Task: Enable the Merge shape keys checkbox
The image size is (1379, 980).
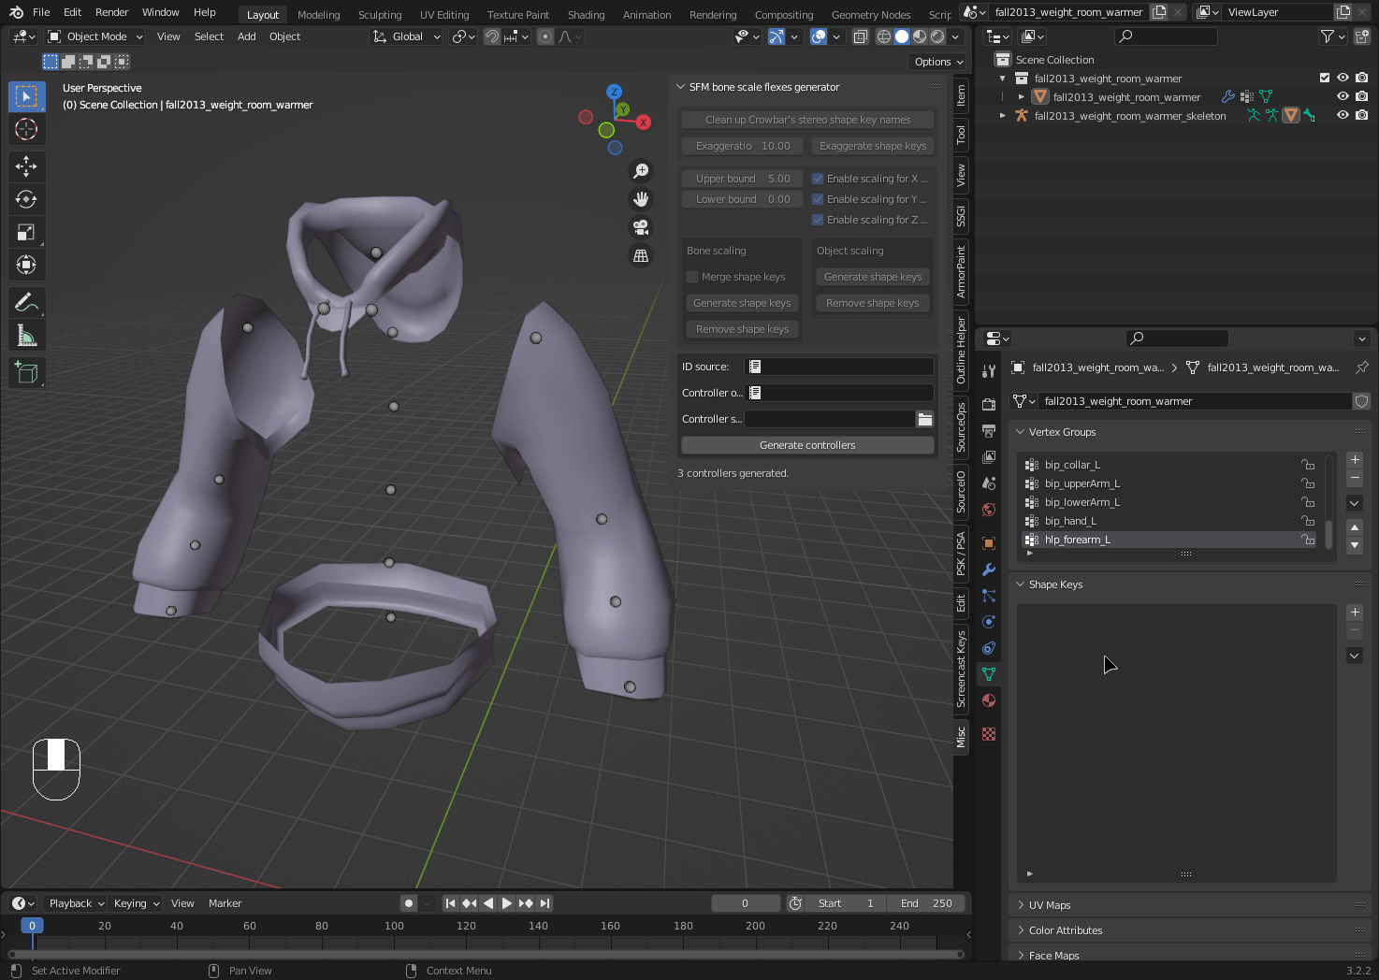Action: (x=692, y=277)
